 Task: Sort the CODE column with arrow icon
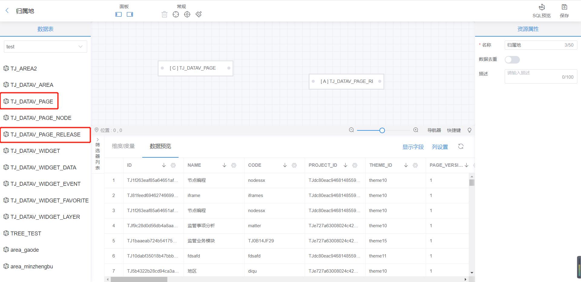tap(285, 165)
